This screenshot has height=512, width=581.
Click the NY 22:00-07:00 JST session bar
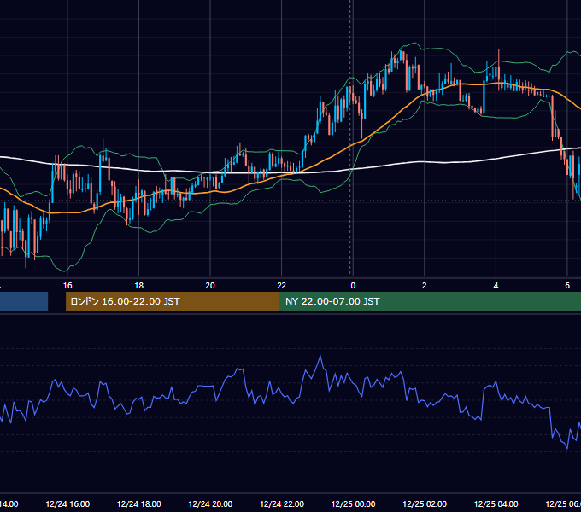point(430,301)
